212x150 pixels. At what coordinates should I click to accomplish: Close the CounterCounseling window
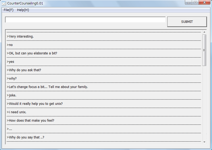204,3
